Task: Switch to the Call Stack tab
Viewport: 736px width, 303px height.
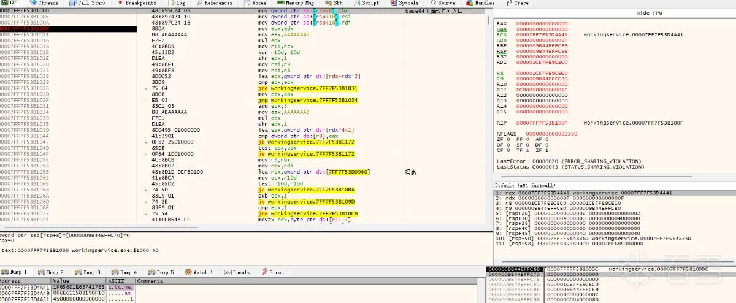Action: 88,3
